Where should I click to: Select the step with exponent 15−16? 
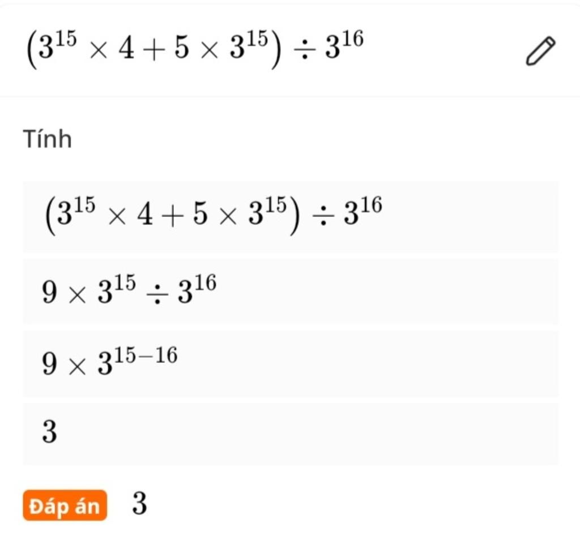click(291, 364)
